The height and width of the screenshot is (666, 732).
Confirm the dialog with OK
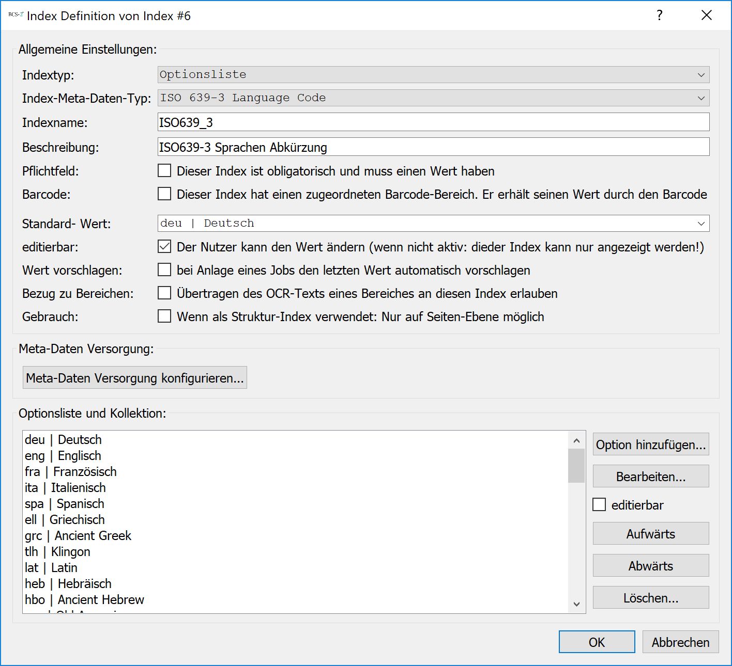pos(597,642)
